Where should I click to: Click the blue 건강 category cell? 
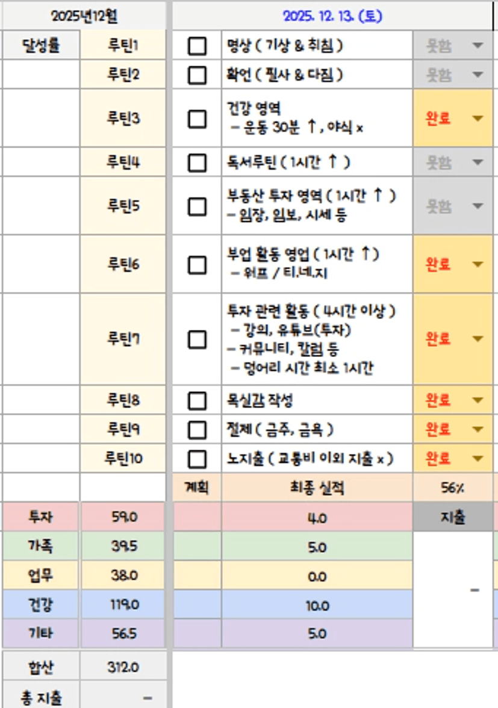(x=40, y=604)
